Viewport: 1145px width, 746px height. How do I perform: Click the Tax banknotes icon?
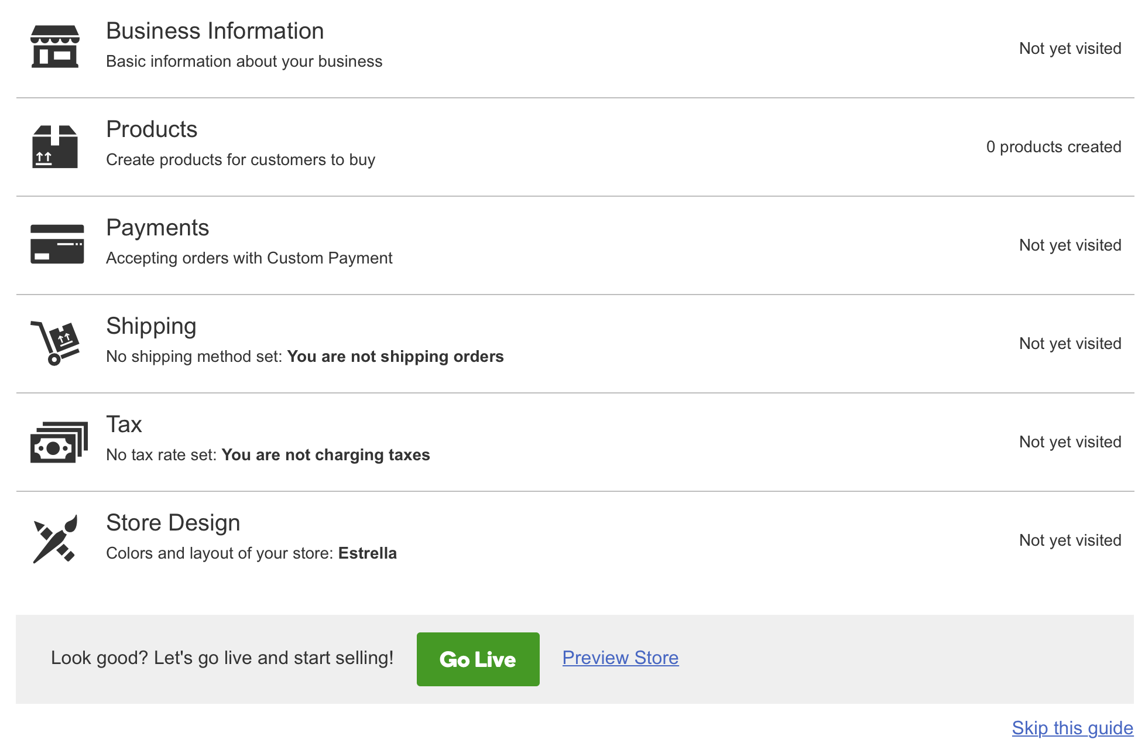(59, 442)
